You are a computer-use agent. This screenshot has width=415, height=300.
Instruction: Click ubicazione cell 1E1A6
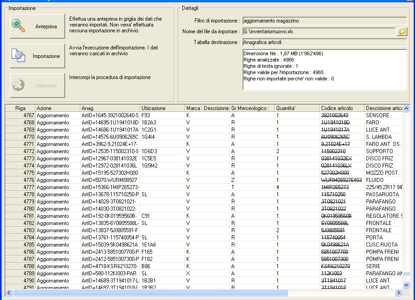(162, 244)
